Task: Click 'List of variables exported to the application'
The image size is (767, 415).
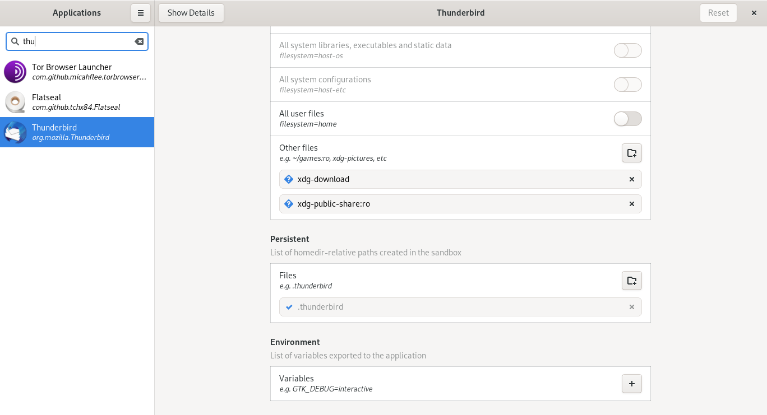Action: [348, 356]
